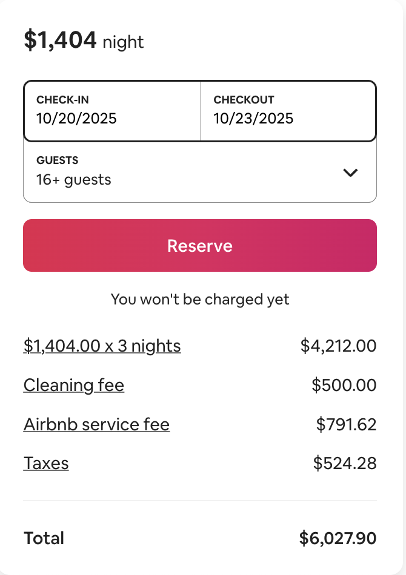Screen dimensions: 406x575
Task: Click the $500.00 cleaning fee amount
Action: pyautogui.click(x=344, y=386)
